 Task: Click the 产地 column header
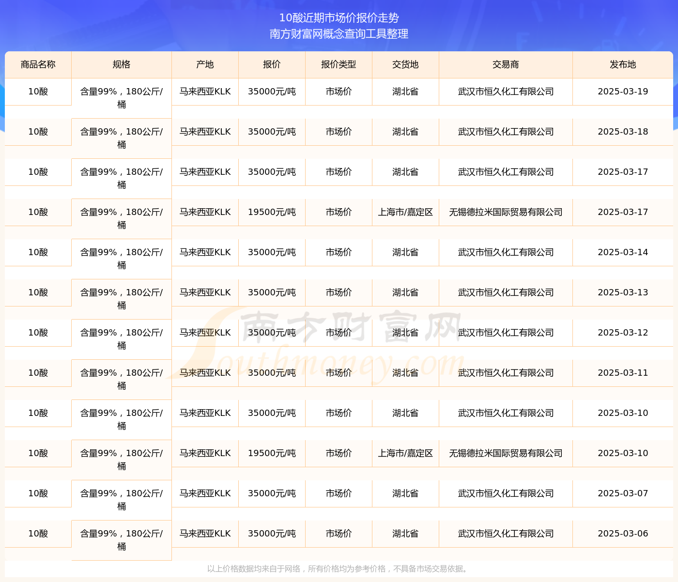click(x=205, y=64)
